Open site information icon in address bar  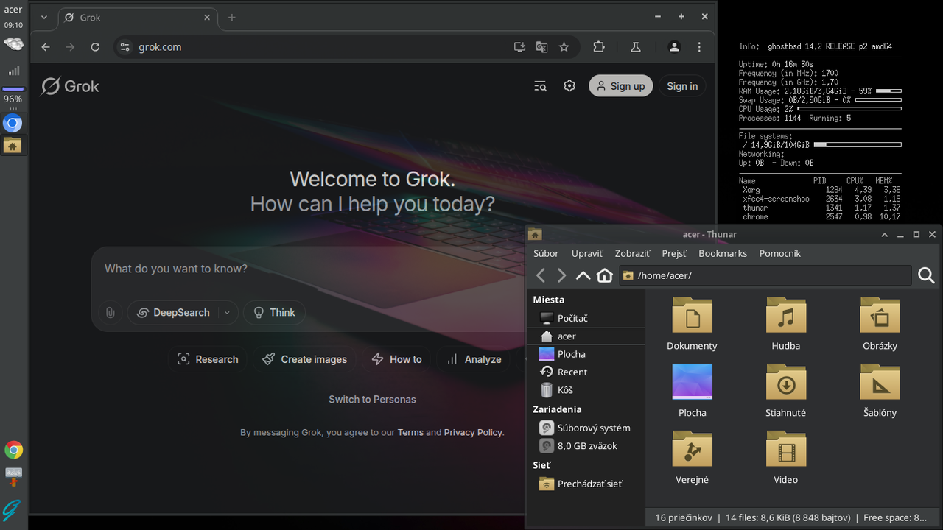tap(125, 47)
